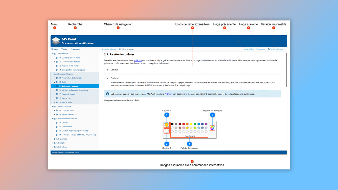This screenshot has height=190, width=338.
Task: Select the Recherche tool in the sidebar
Action: [x=75, y=49]
